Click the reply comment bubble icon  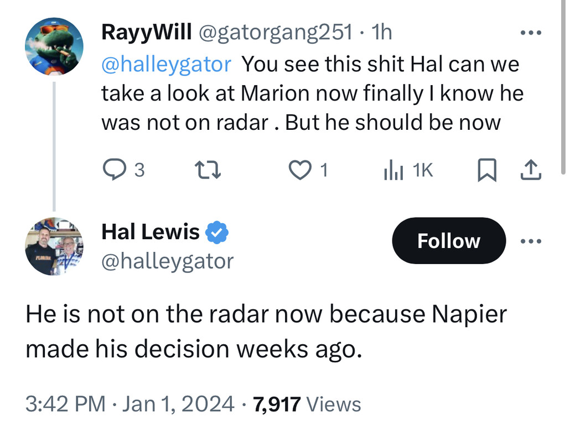tap(115, 170)
